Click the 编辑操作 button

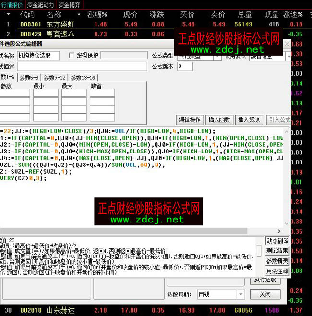(190, 120)
